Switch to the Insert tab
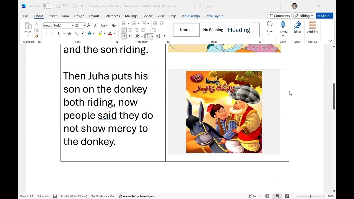This screenshot has width=354, height=199. click(53, 16)
